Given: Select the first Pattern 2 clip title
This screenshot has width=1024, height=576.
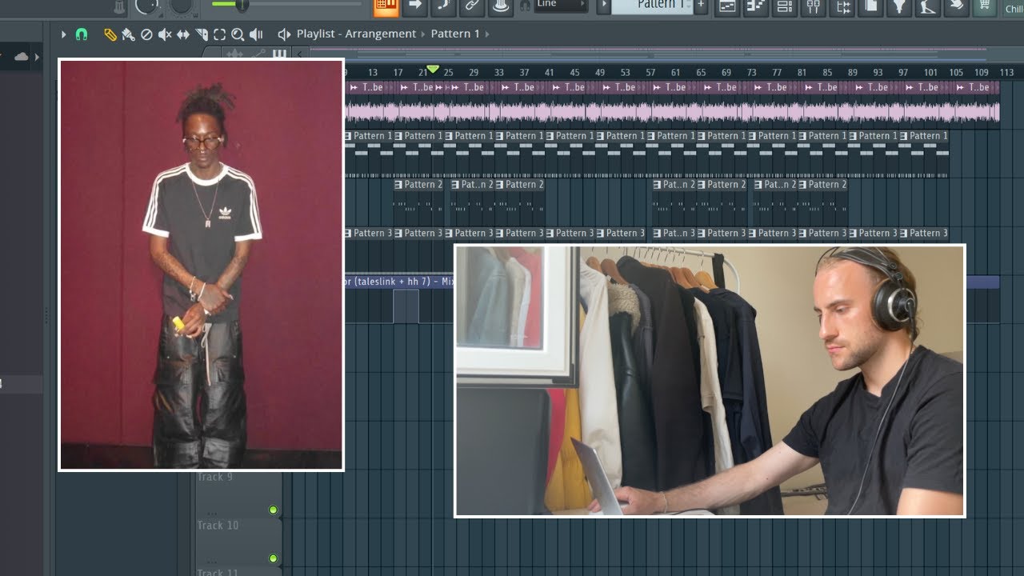Looking at the screenshot, I should pos(423,185).
